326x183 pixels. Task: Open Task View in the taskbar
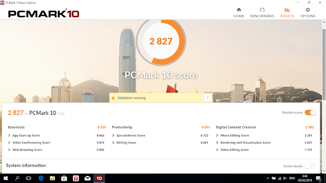click(29, 178)
